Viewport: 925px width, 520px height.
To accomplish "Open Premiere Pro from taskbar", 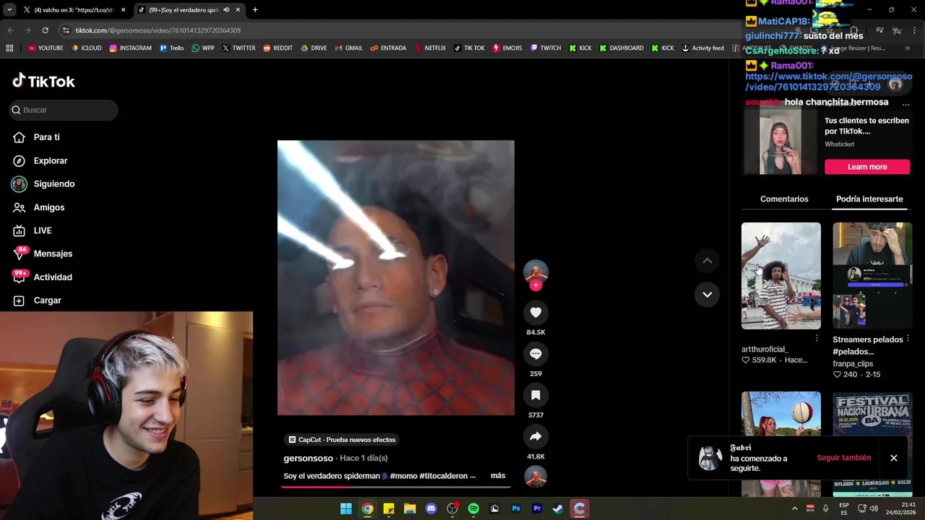I will (x=537, y=508).
